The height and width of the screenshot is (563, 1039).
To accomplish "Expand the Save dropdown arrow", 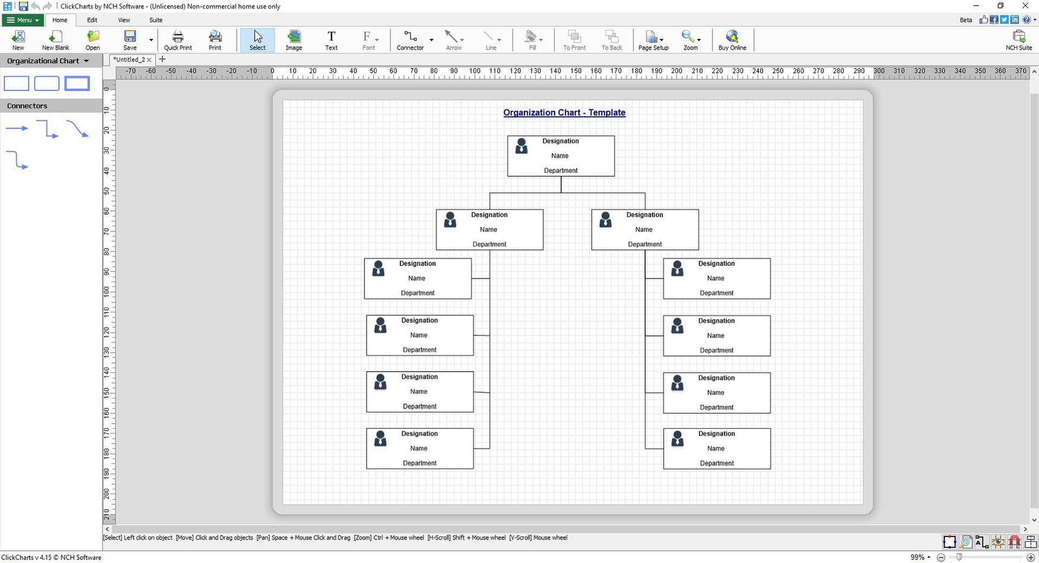I will click(151, 40).
